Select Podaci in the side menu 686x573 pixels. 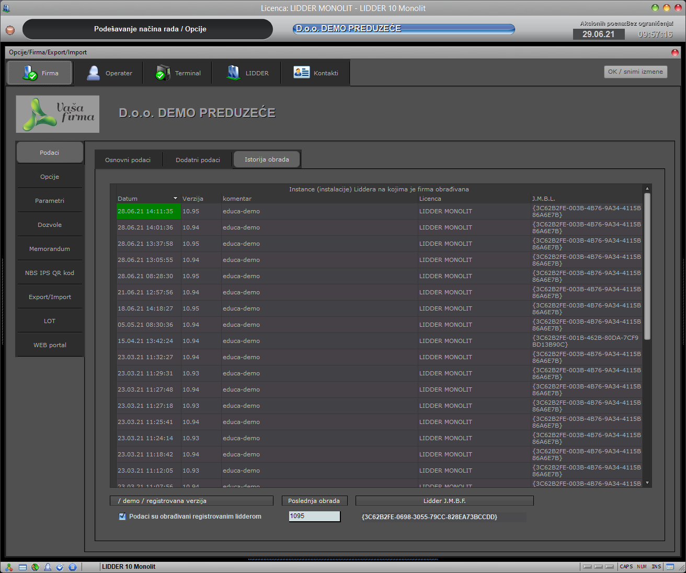[50, 153]
